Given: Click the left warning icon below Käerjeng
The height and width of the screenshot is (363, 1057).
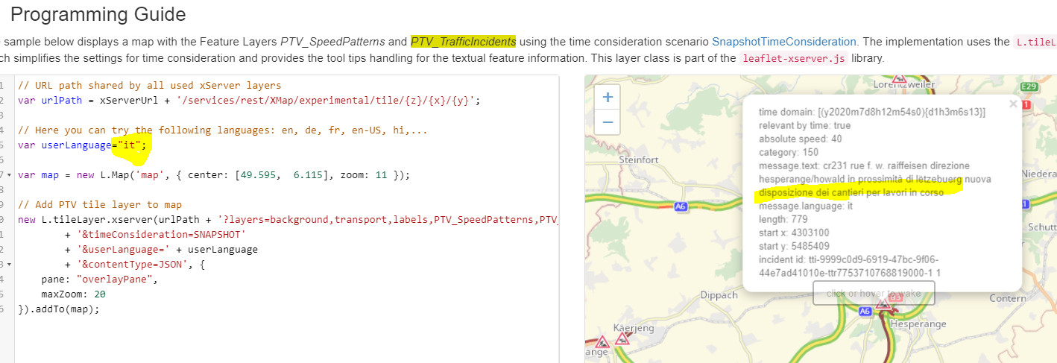Looking at the screenshot, I should tap(602, 341).
